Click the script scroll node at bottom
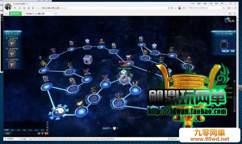The width and height of the screenshot is (242, 144). pyautogui.click(x=80, y=104)
